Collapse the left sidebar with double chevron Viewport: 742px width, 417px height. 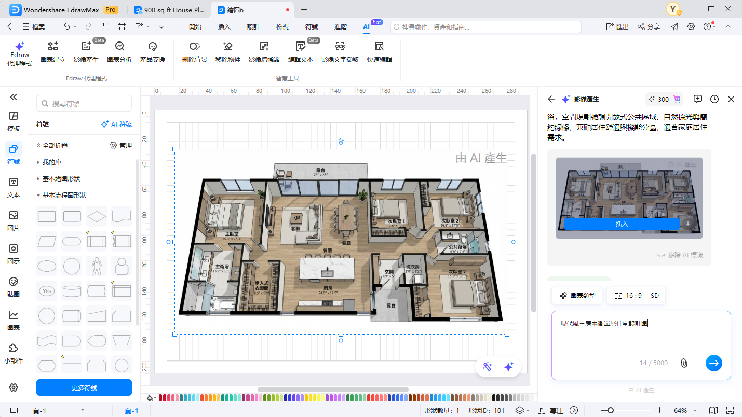tap(14, 97)
